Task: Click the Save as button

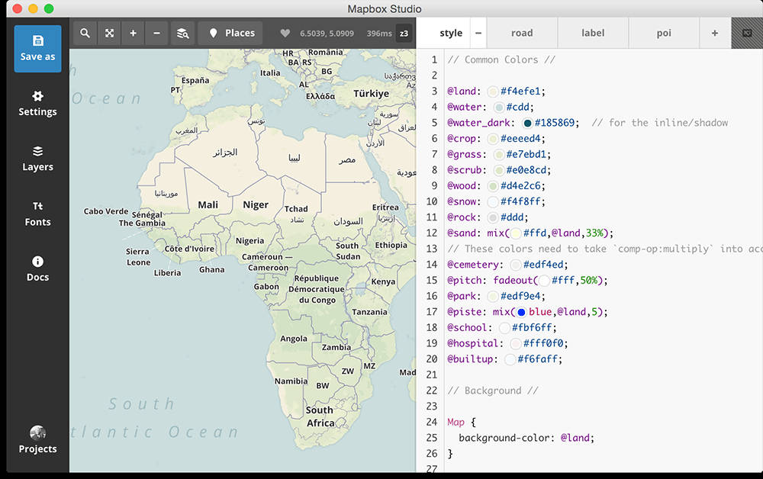Action: tap(37, 48)
